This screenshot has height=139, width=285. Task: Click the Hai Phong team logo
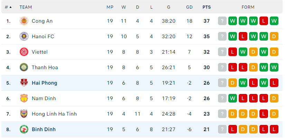(x=24, y=83)
